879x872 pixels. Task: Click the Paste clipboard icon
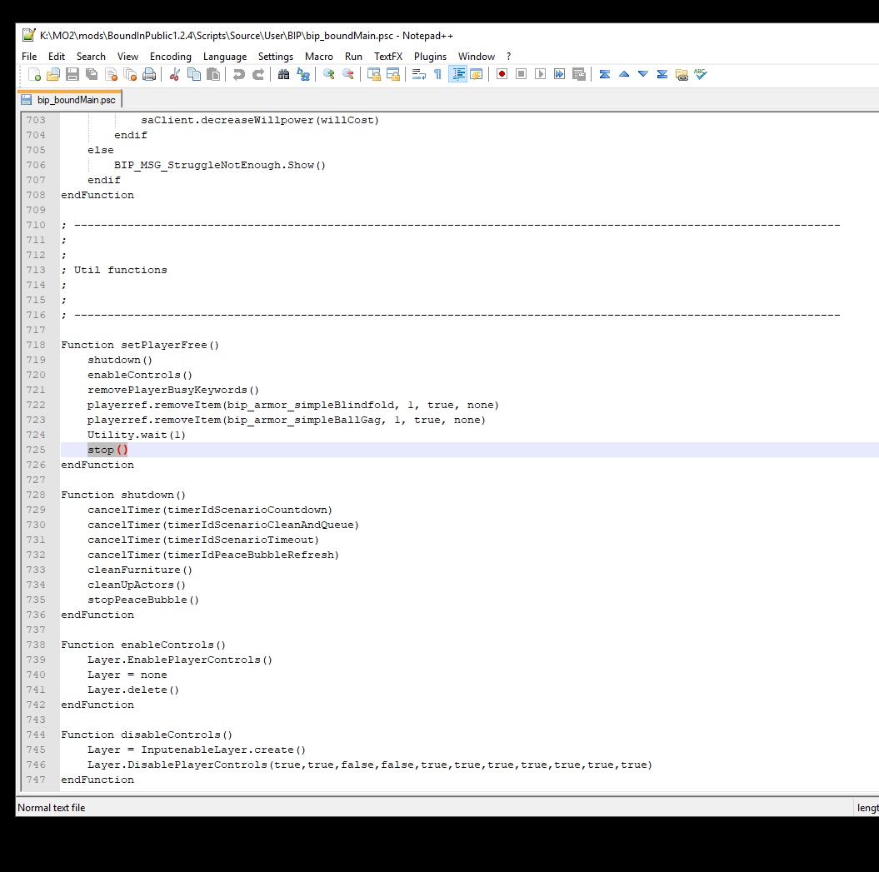213,74
